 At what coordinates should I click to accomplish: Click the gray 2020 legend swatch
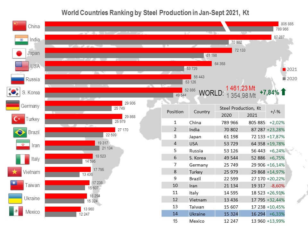click(284, 79)
